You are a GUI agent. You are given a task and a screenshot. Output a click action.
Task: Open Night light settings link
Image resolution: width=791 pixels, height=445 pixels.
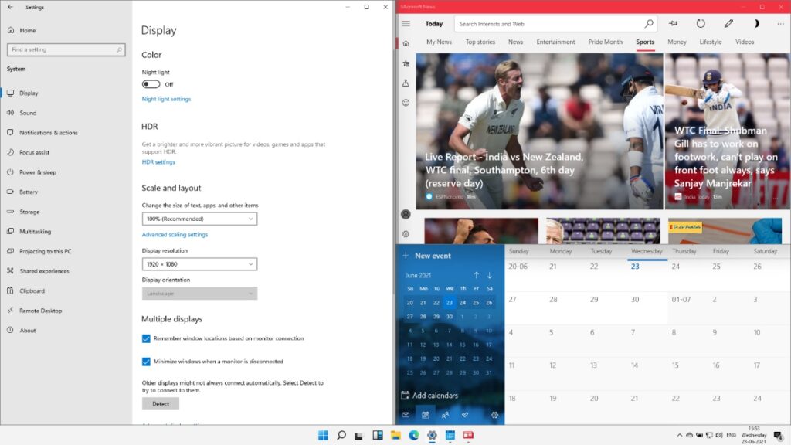click(x=167, y=99)
